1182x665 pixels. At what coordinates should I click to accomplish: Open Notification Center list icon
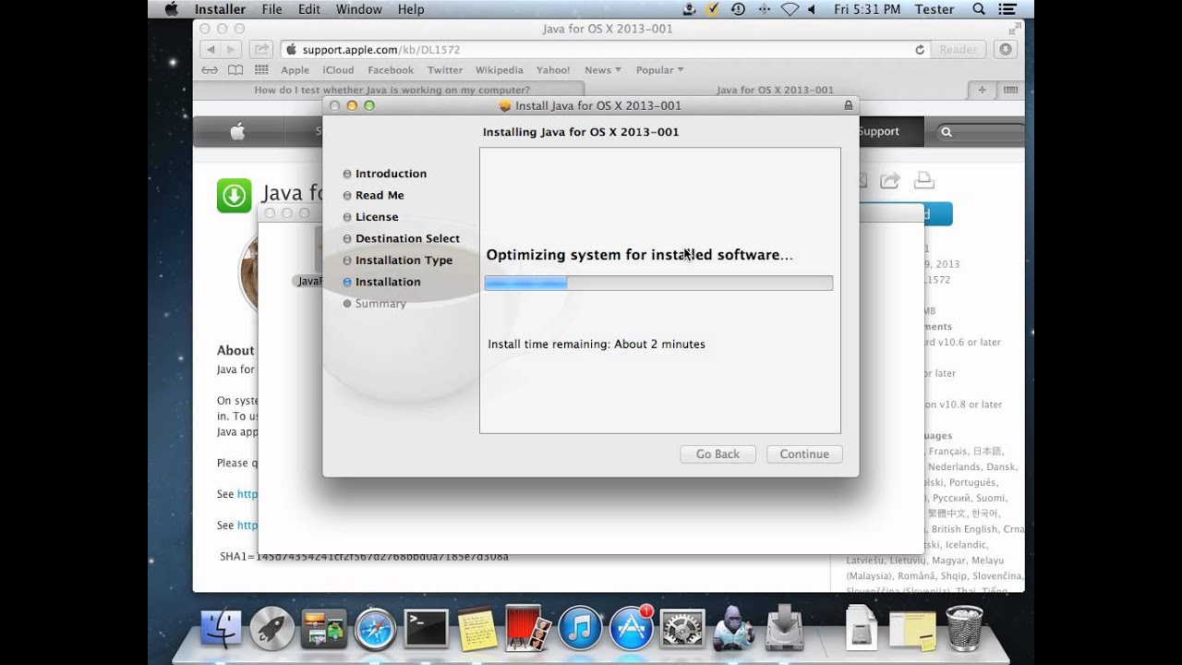(1007, 9)
